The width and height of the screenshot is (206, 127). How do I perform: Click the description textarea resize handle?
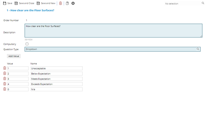(201, 36)
